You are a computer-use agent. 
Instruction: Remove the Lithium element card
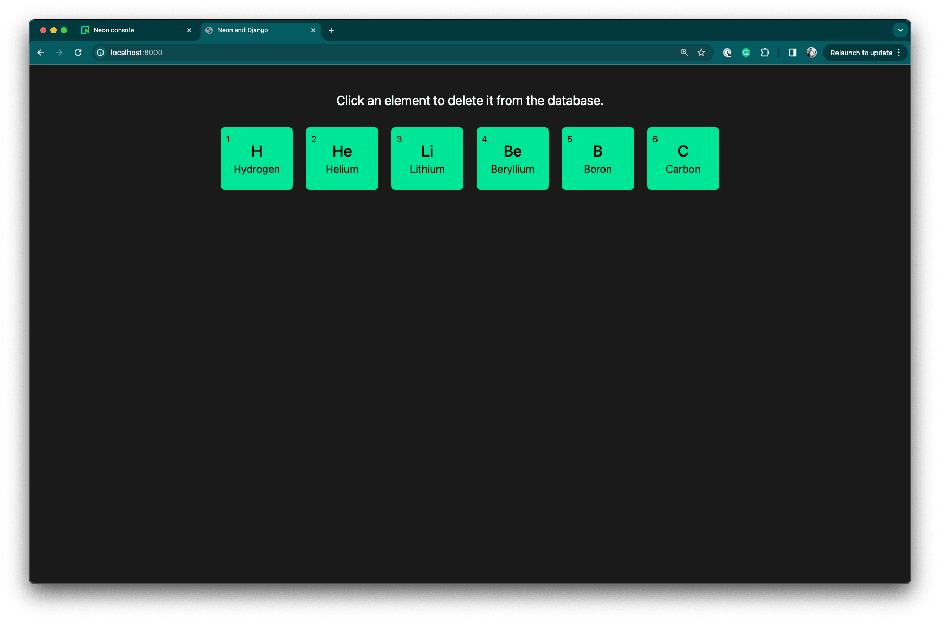(x=427, y=159)
